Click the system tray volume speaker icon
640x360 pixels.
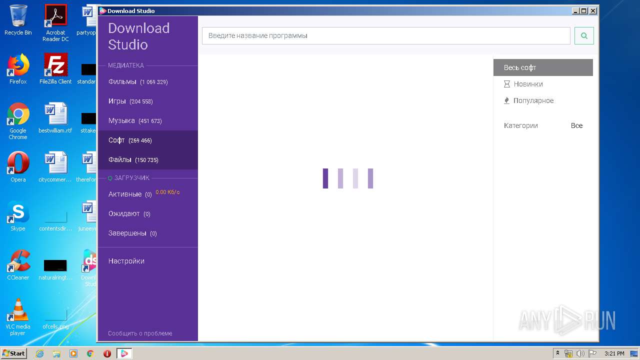coord(580,353)
